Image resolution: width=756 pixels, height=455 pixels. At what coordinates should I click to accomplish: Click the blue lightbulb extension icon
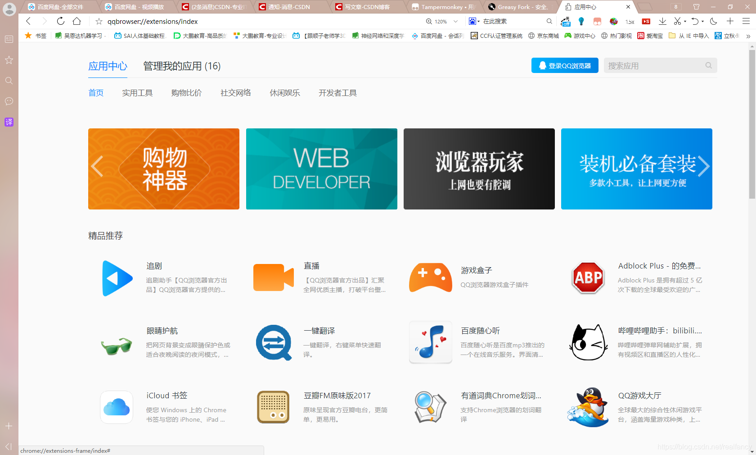point(581,21)
